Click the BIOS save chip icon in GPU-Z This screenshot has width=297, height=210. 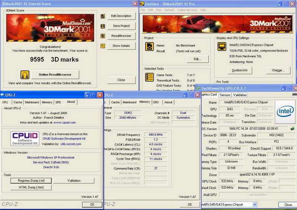[x=292, y=129]
